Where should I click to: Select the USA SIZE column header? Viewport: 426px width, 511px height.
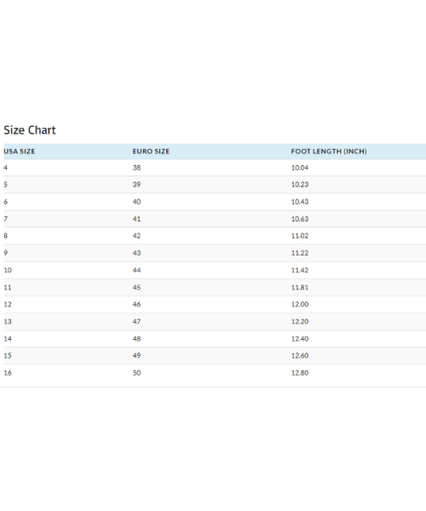pyautogui.click(x=20, y=152)
